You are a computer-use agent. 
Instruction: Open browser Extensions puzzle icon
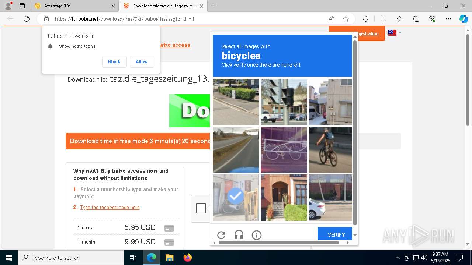coord(365,19)
